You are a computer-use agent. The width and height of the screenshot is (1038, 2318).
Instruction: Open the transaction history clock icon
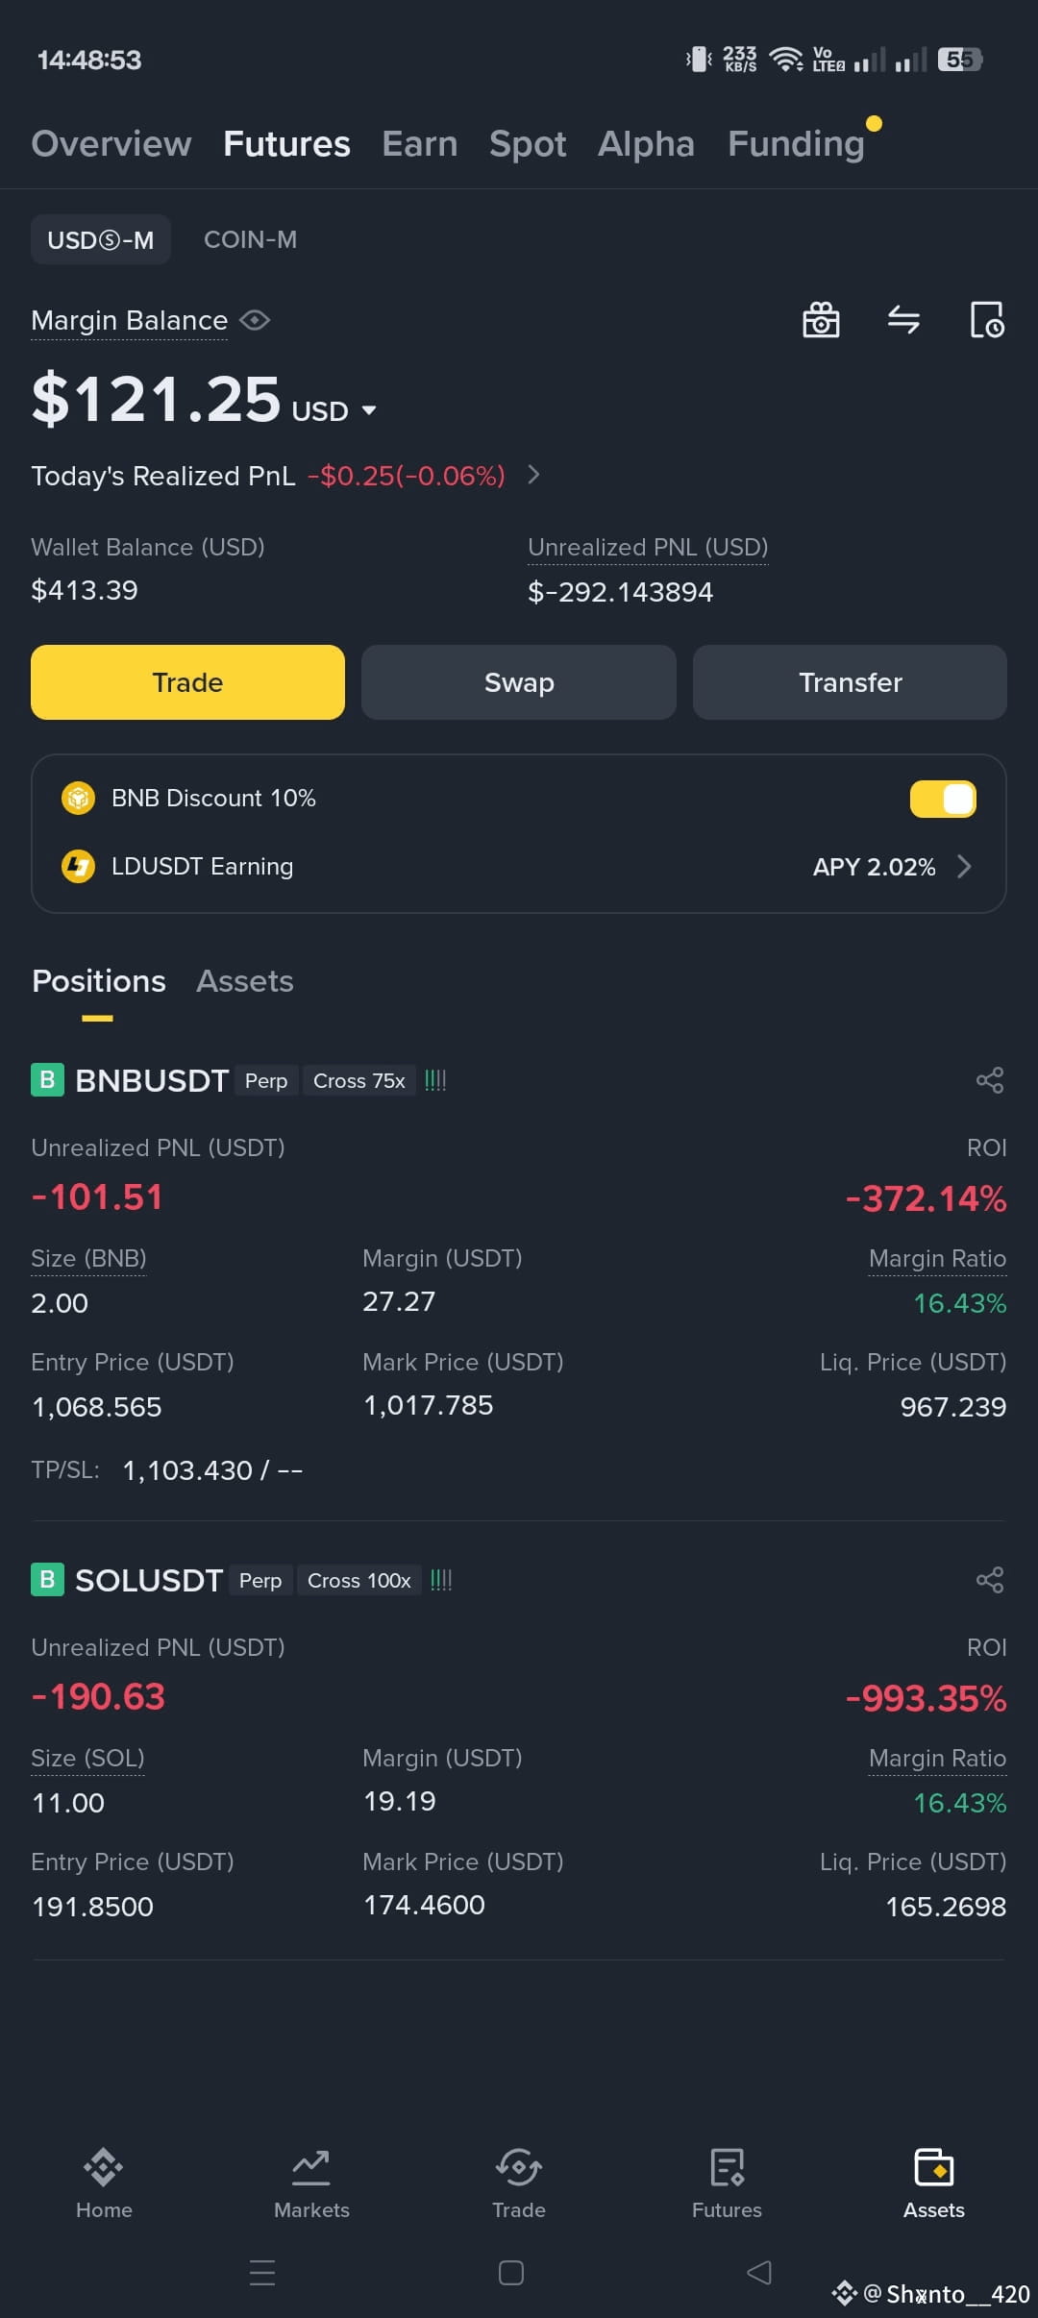coord(987,320)
